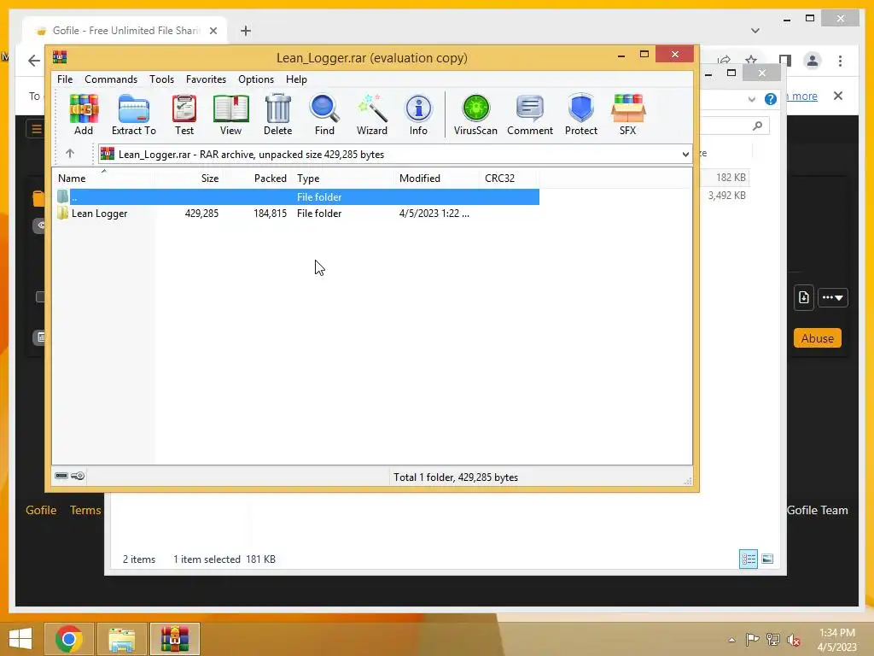The width and height of the screenshot is (874, 656).
Task: Open the Extract To tool
Action: (x=134, y=114)
